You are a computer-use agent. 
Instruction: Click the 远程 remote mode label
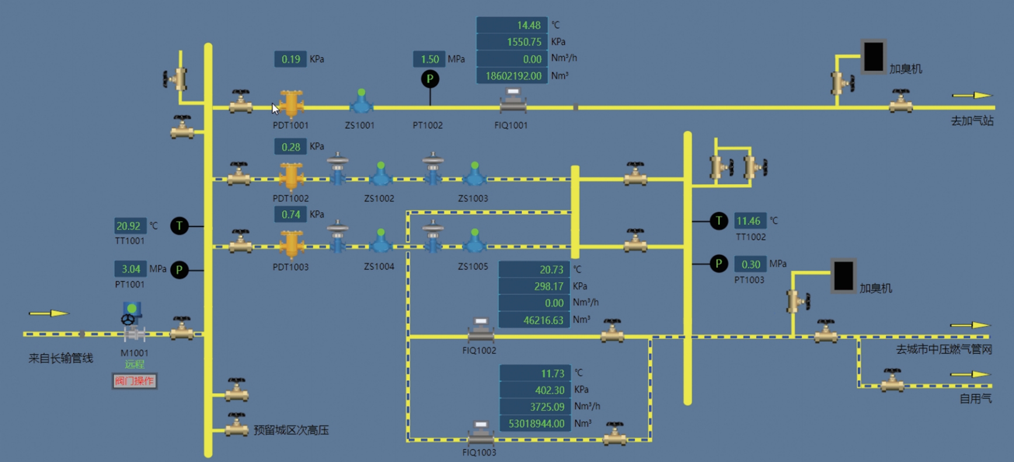click(x=134, y=364)
